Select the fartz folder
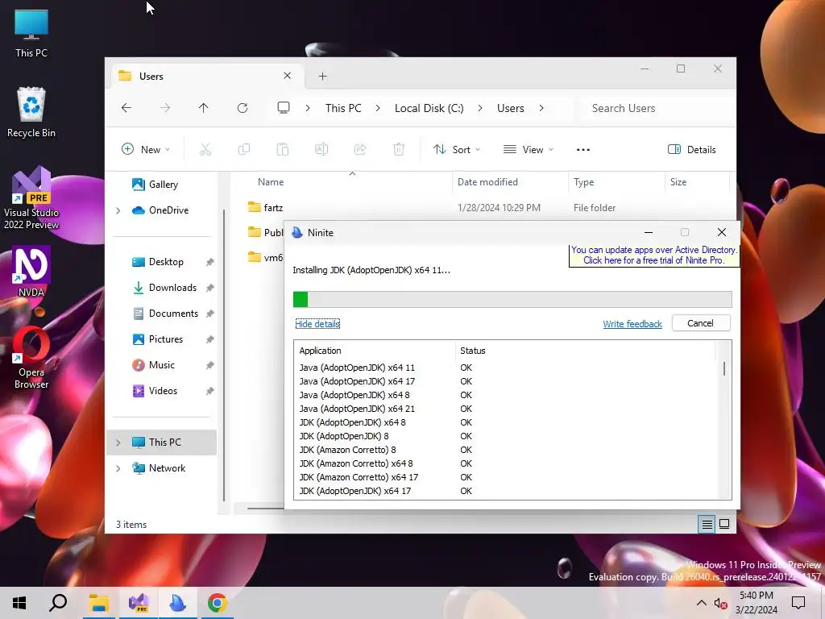The width and height of the screenshot is (825, 619). point(273,208)
